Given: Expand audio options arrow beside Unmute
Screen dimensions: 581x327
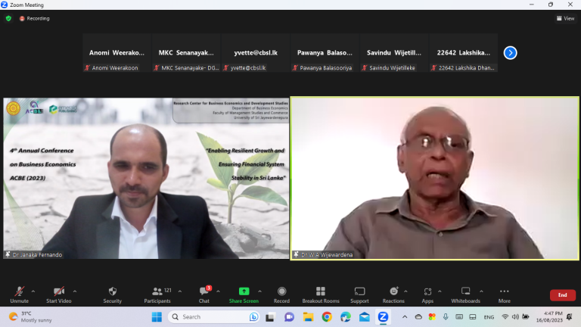Looking at the screenshot, I should pos(33,291).
